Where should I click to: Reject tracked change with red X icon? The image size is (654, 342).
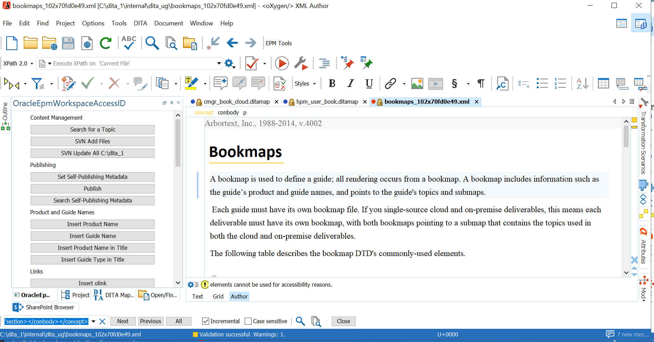[x=114, y=83]
